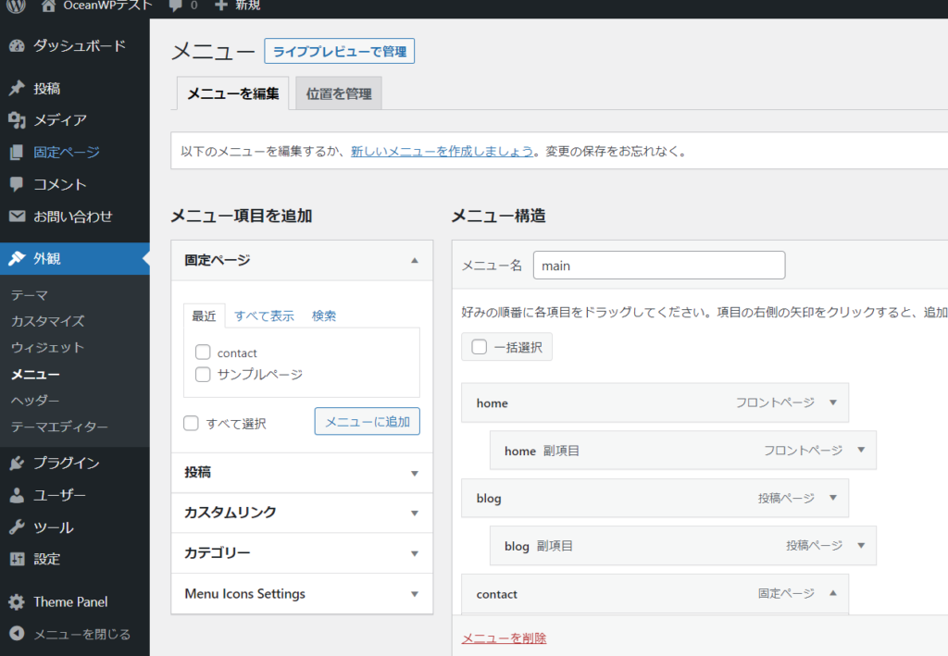The width and height of the screenshot is (948, 656).
Task: Click 新規 in the admin bar
Action: [x=248, y=6]
